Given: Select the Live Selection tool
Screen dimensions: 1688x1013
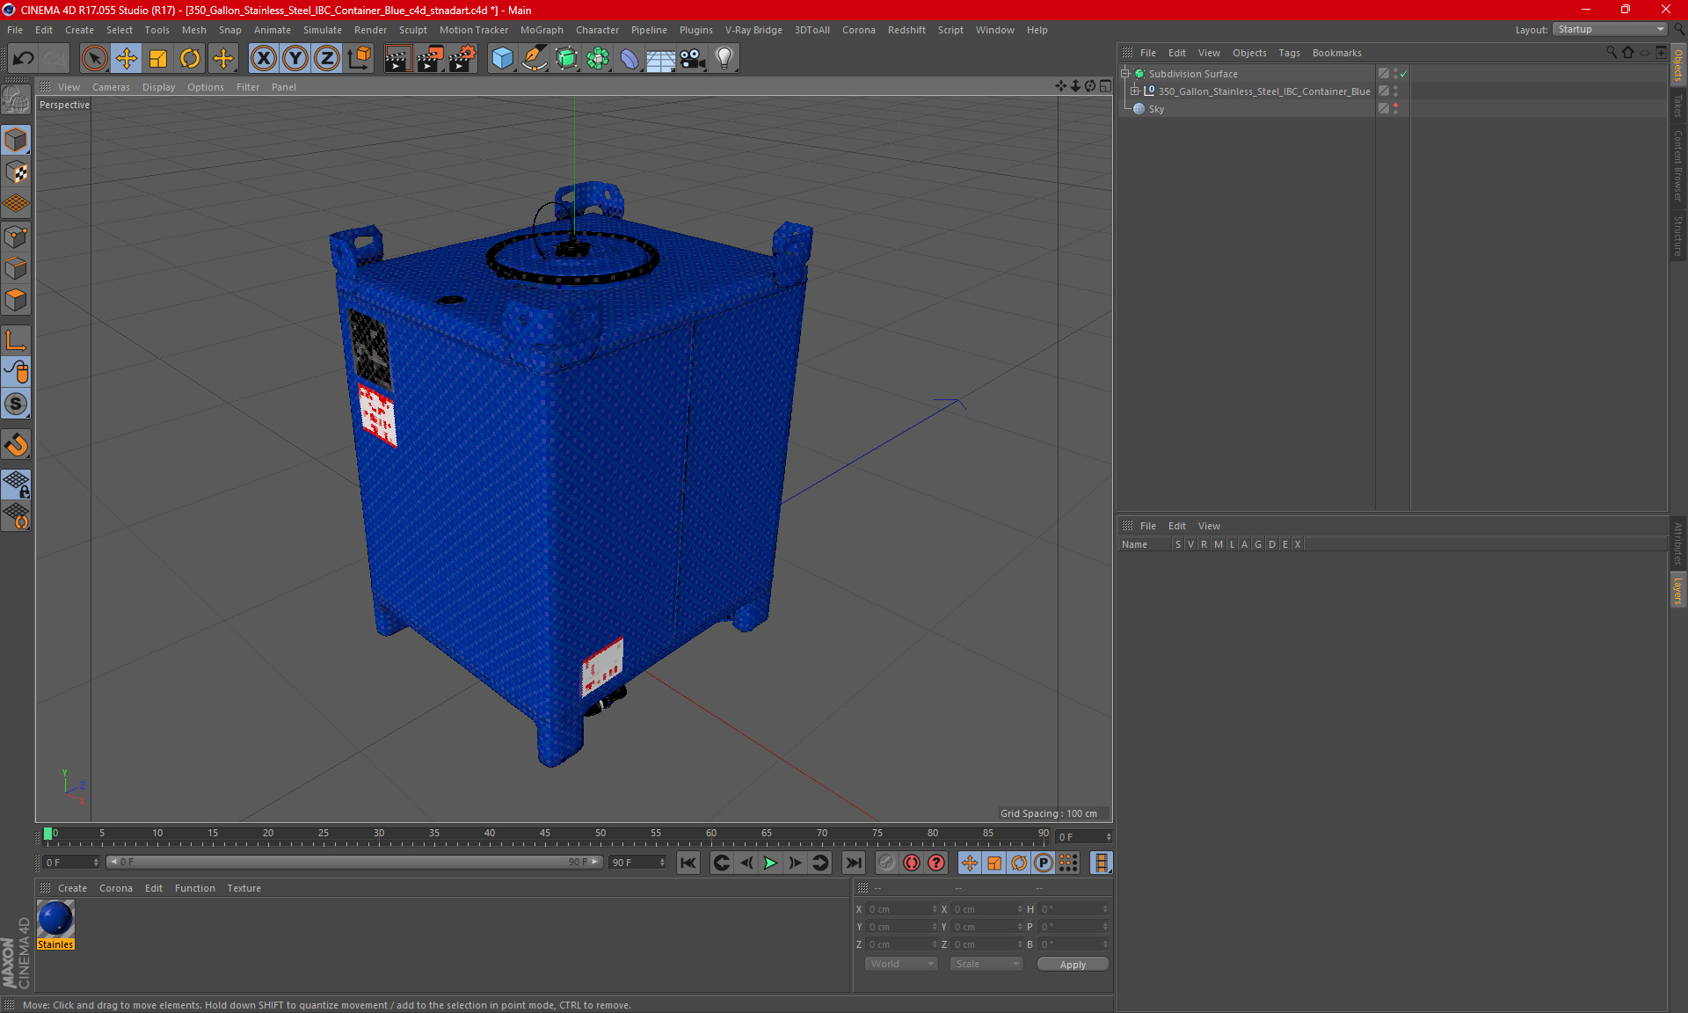Looking at the screenshot, I should point(94,58).
